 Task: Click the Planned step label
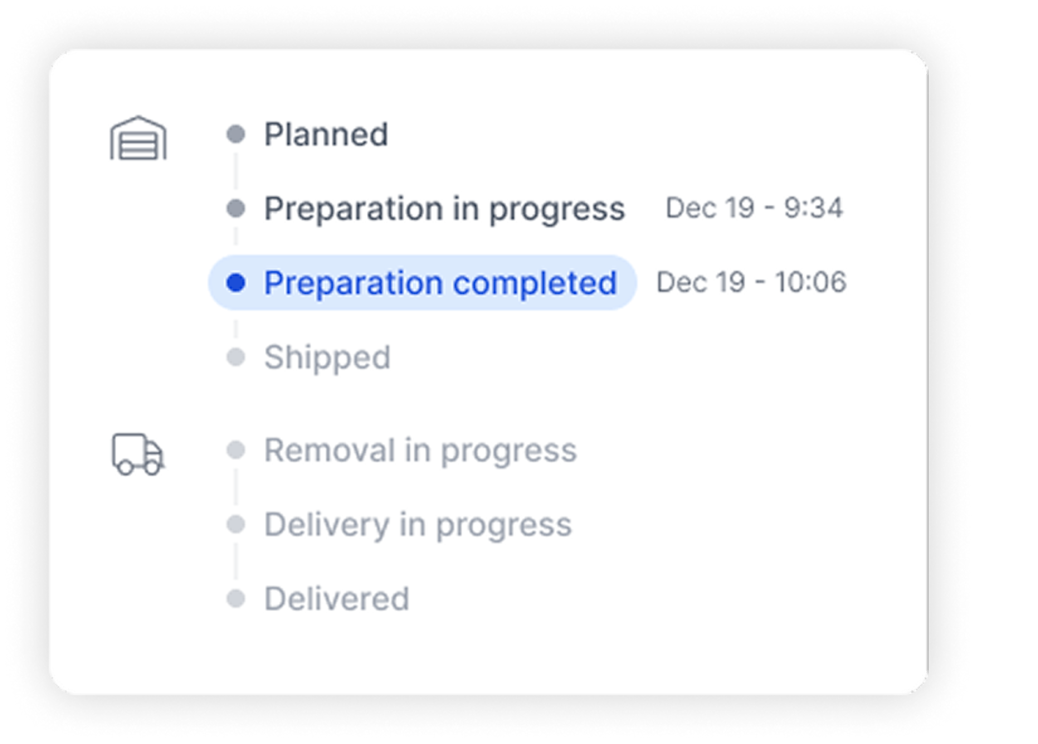[x=326, y=135]
